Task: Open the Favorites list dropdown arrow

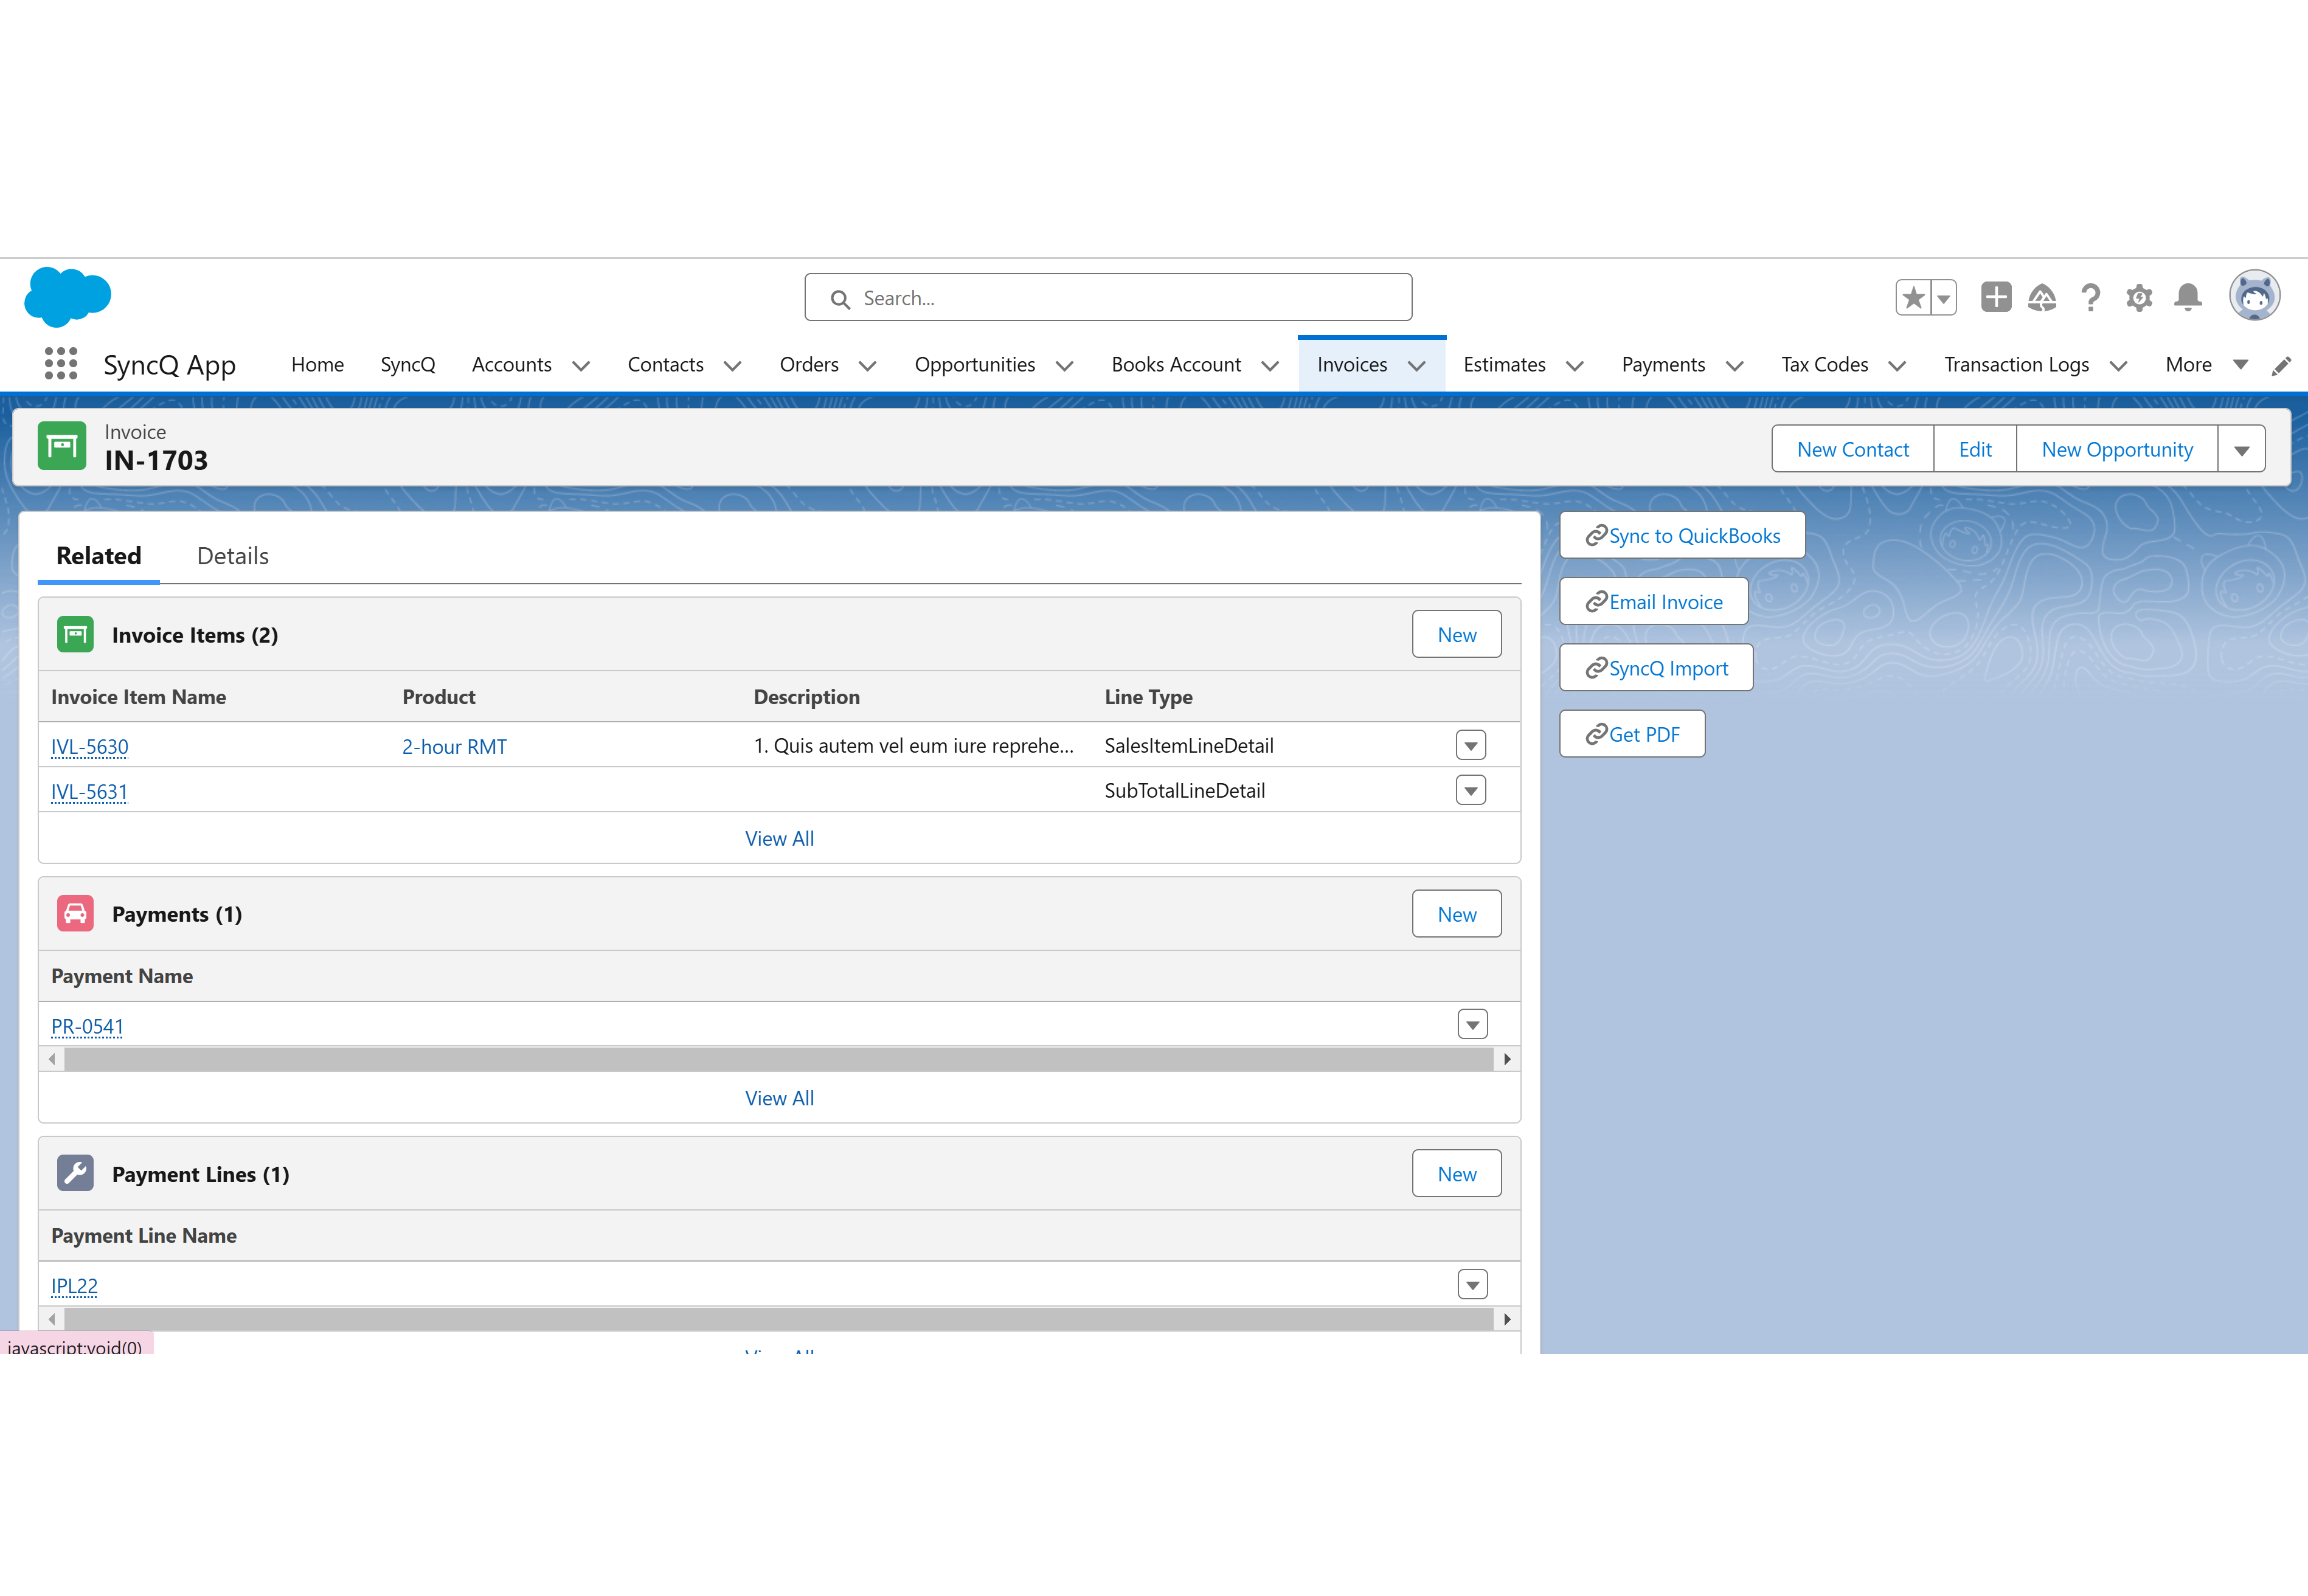Action: tap(1944, 298)
